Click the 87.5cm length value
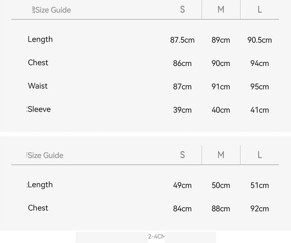This screenshot has width=291, height=243. coord(182,40)
